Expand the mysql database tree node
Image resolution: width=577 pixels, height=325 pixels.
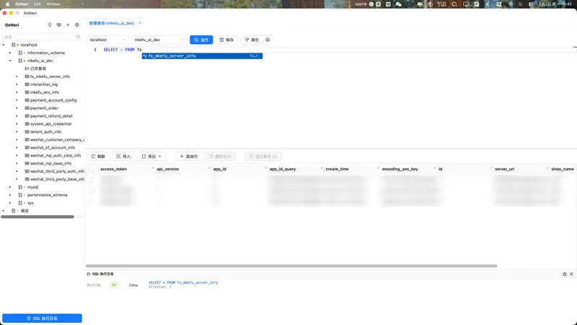point(10,187)
